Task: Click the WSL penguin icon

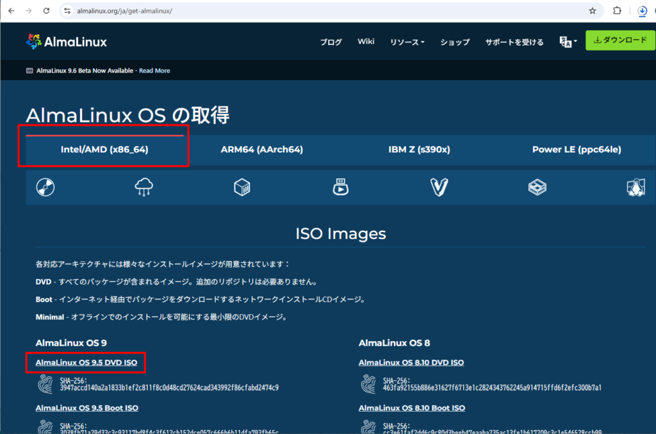Action: point(635,187)
